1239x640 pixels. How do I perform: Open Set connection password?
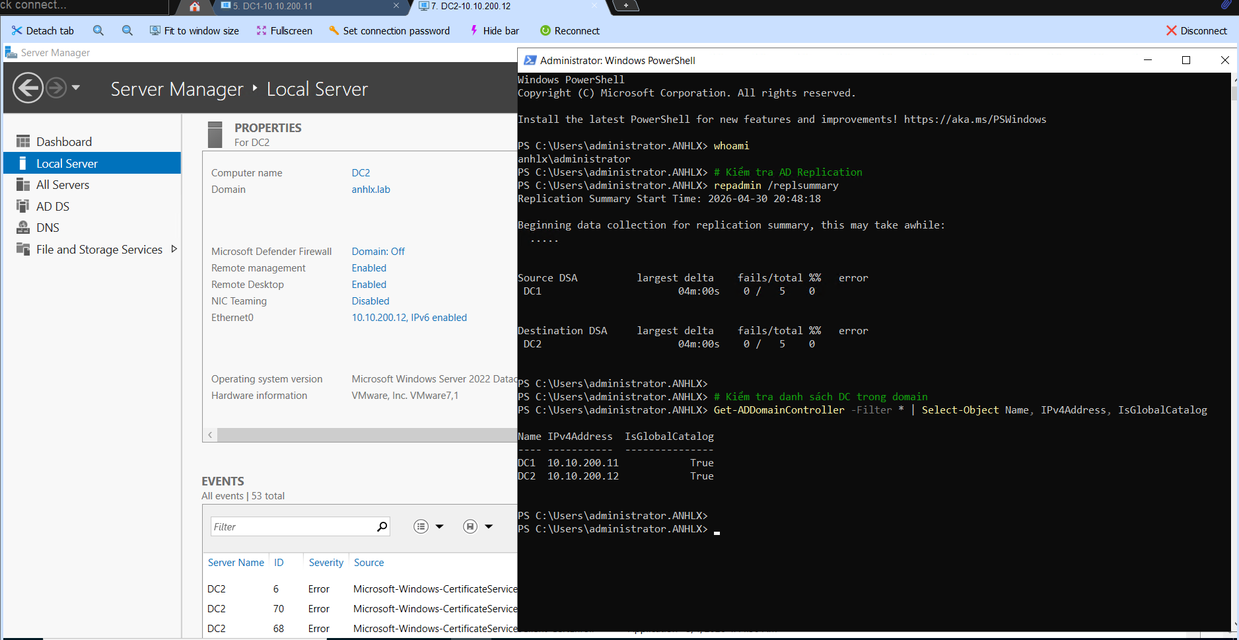(389, 30)
